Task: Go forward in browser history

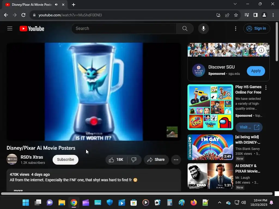Action: point(15,15)
